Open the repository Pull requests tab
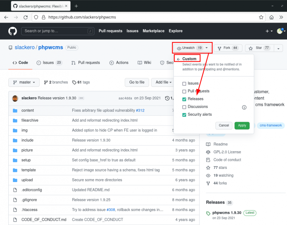Image resolution: width=287 pixels, height=225 pixels. coord(86,63)
